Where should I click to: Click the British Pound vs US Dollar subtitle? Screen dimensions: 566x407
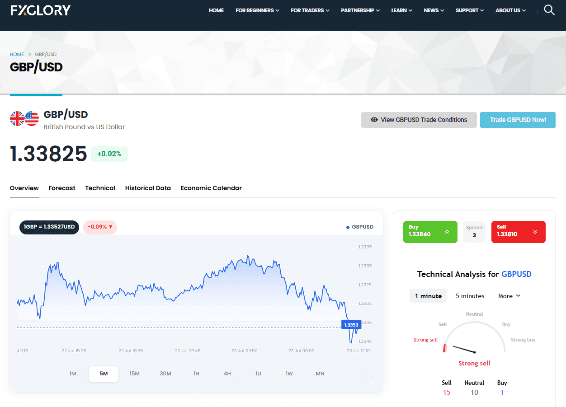[84, 127]
